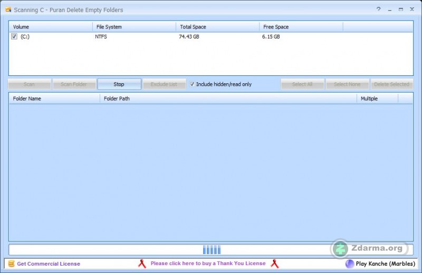The image size is (422, 273).
Task: Click the red ribbon left of Thank You License
Action: pos(142,264)
